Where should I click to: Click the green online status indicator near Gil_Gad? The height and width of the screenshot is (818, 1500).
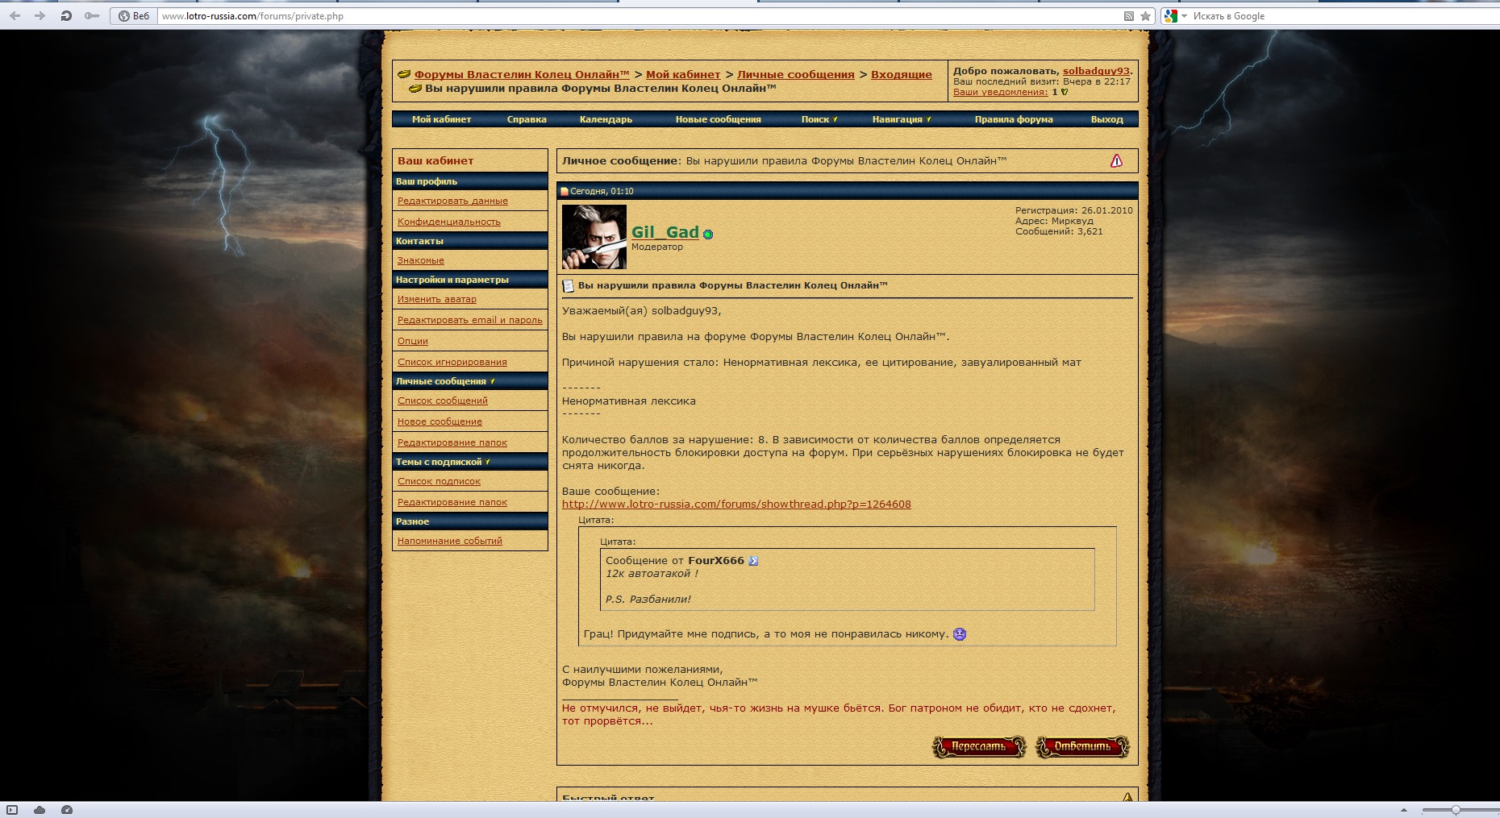pos(708,235)
